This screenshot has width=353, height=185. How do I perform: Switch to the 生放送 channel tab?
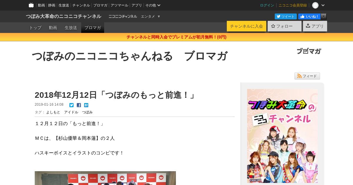[x=71, y=28]
